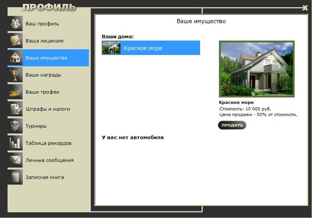
Task: Click the people icon beside Ваш профиль
Action: (15, 23)
